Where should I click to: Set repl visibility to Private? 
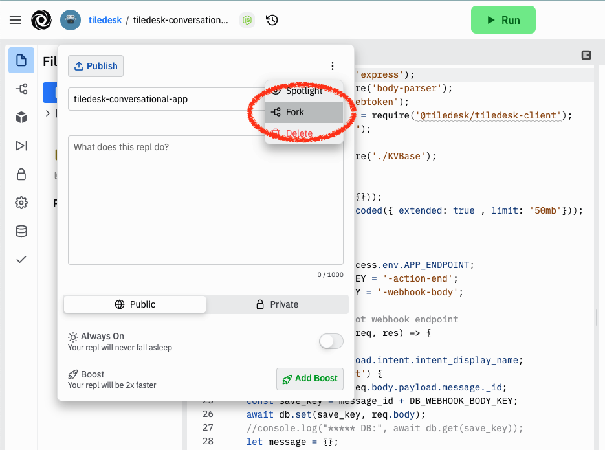pos(277,304)
